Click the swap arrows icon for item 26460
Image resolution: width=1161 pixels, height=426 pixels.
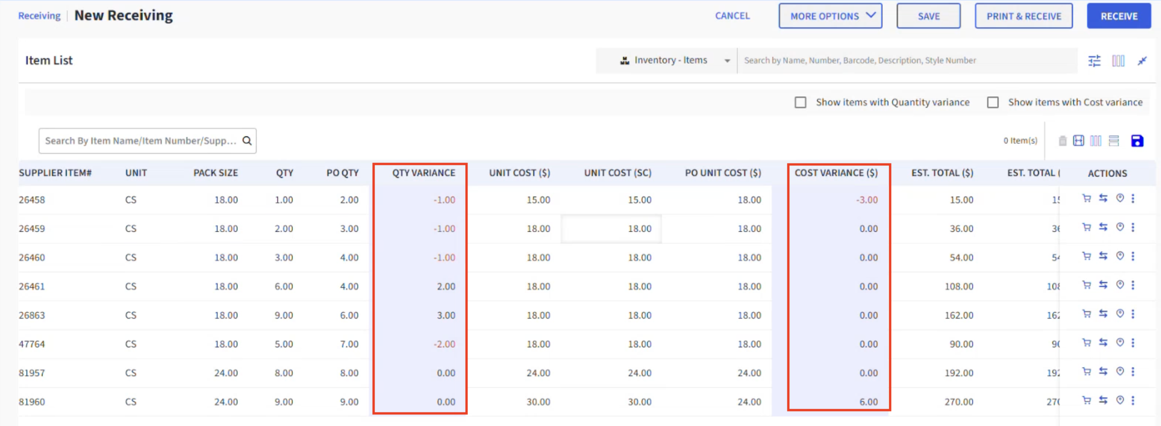pyautogui.click(x=1103, y=256)
